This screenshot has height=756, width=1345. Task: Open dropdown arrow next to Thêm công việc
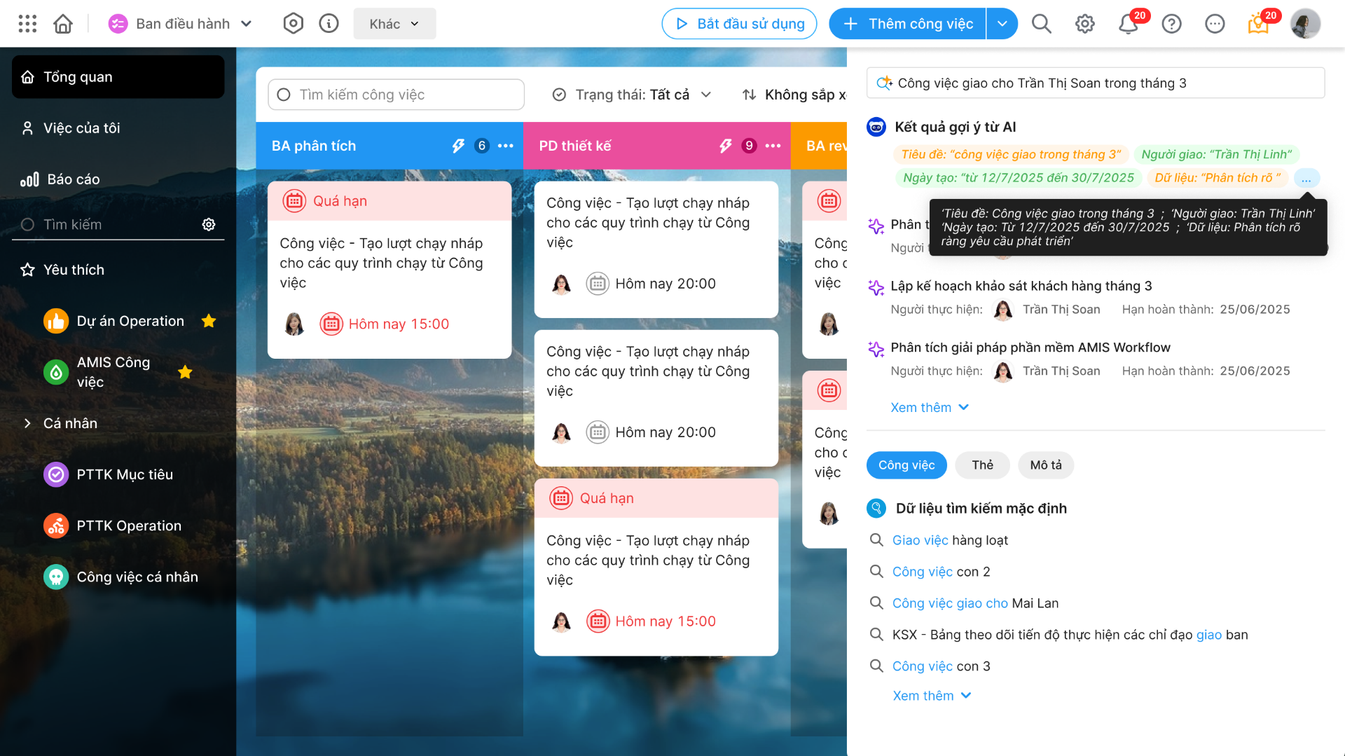click(x=1002, y=24)
